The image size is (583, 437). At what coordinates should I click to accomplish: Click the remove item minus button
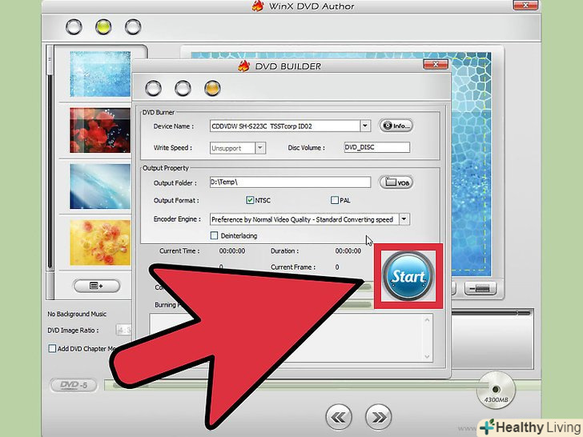pos(480,288)
